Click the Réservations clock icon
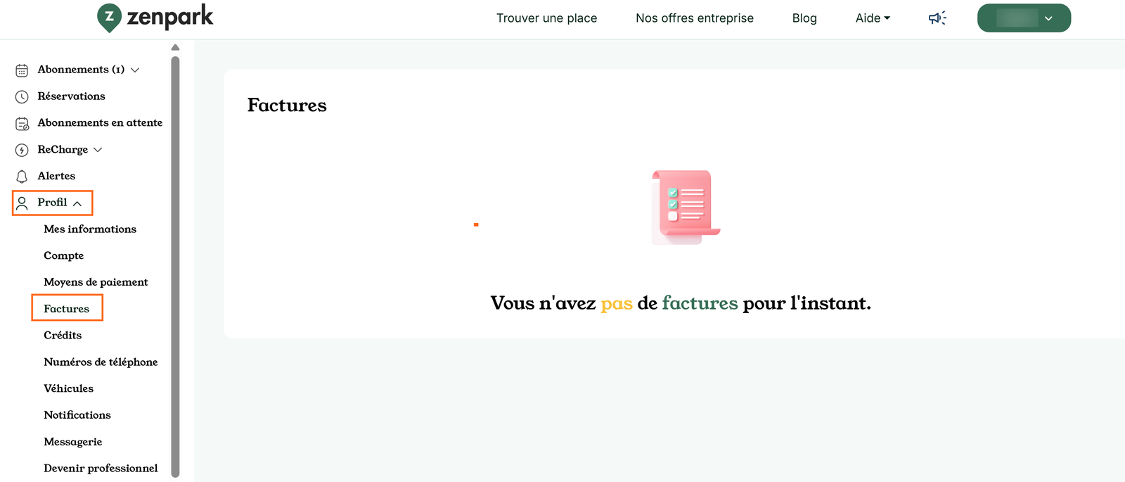The height and width of the screenshot is (482, 1125). tap(22, 96)
